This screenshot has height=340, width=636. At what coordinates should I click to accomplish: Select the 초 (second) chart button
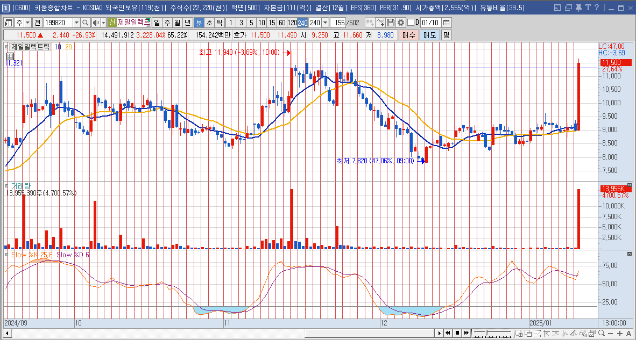coord(209,23)
